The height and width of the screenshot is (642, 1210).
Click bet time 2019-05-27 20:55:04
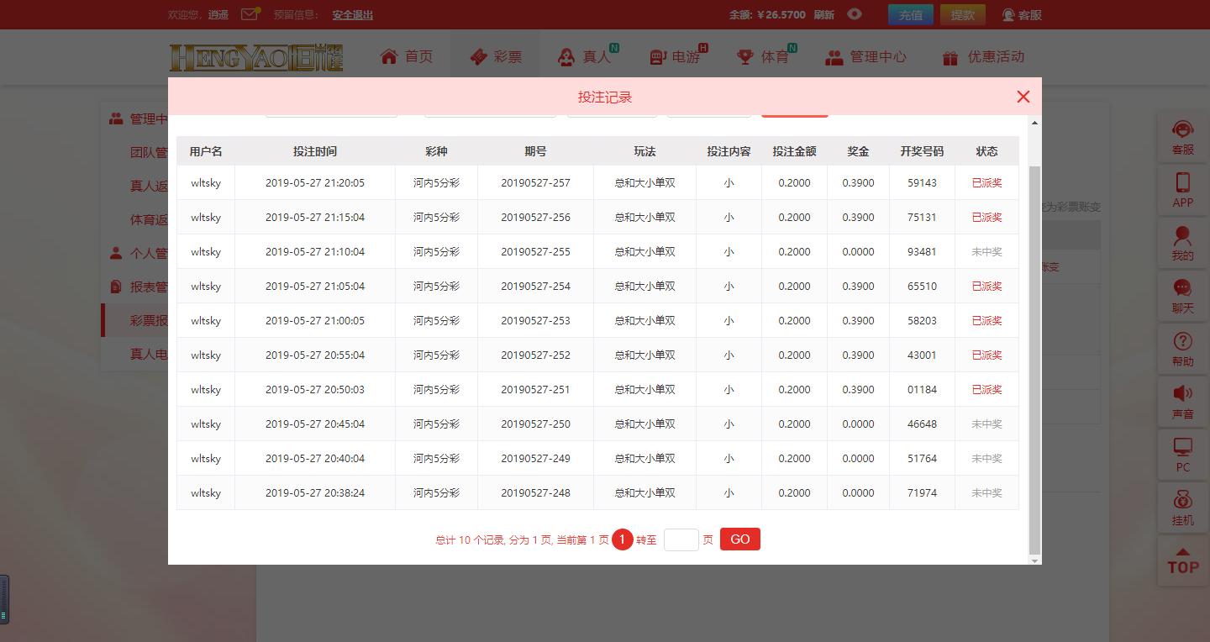point(315,355)
